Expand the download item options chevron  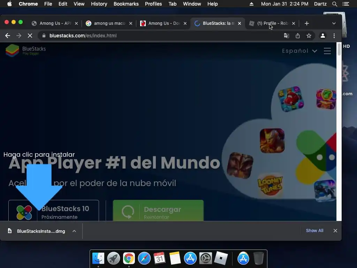pos(74,231)
